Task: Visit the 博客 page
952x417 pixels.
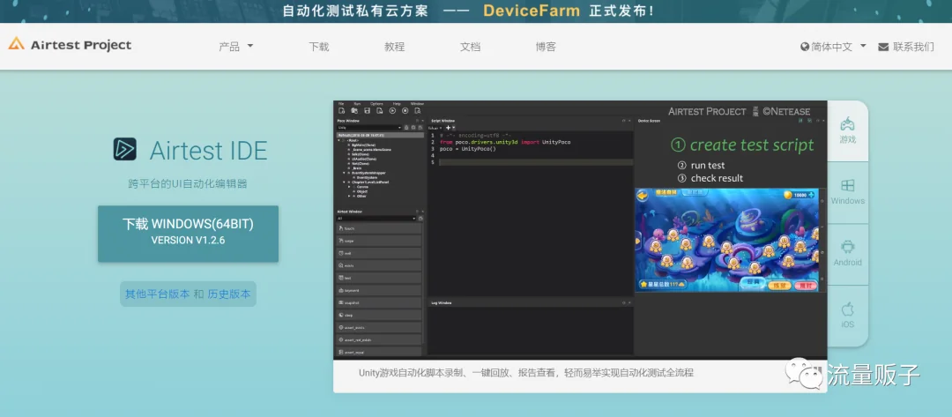Action: 546,47
